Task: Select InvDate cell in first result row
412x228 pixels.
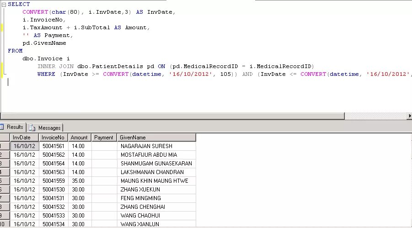Action: coord(24,146)
